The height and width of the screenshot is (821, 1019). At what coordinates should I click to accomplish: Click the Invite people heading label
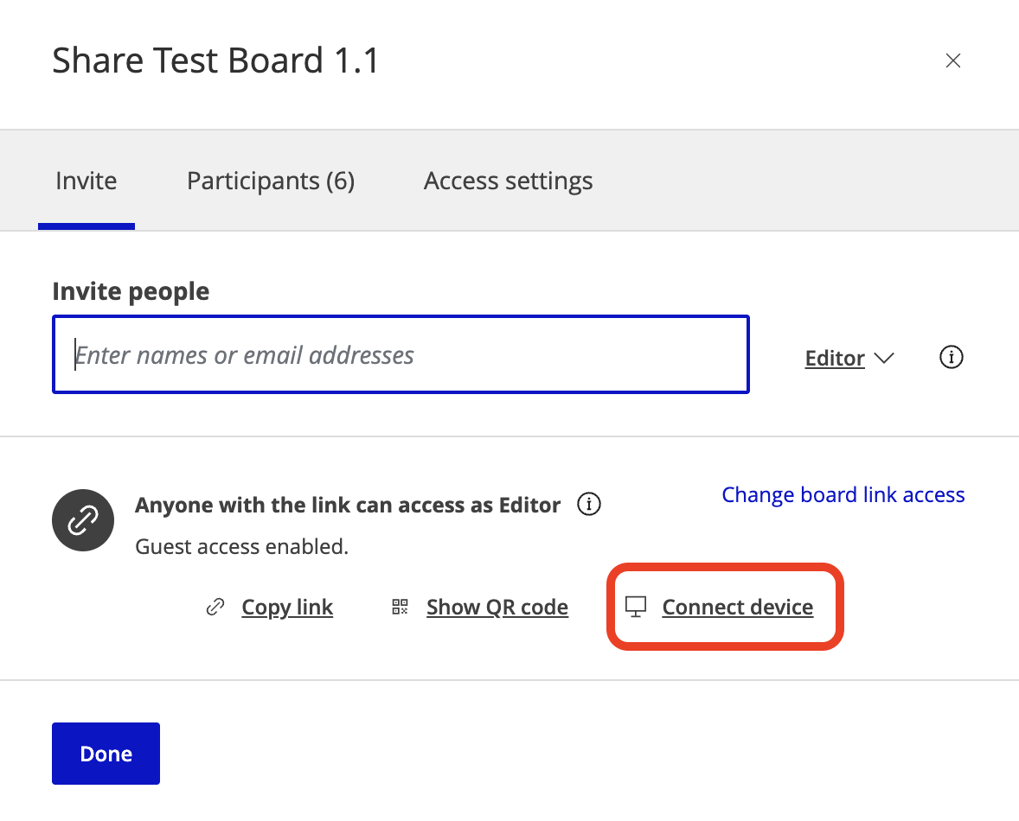[131, 291]
